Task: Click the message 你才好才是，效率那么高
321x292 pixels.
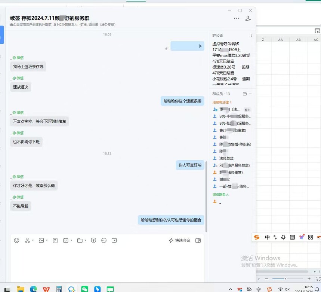Action: pos(34,186)
